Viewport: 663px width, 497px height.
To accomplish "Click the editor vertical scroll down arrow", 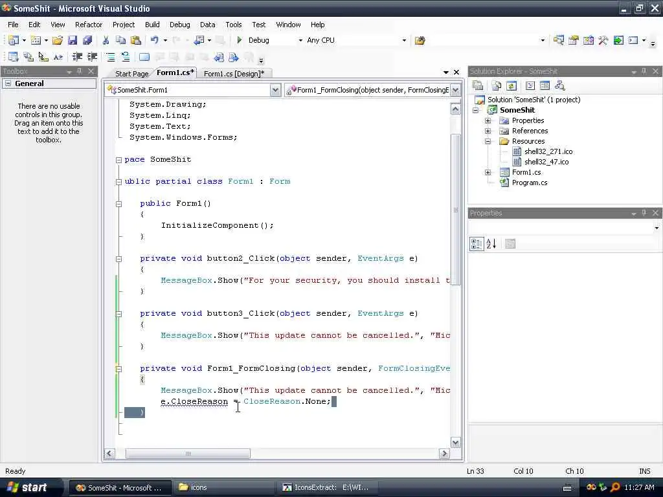I will pyautogui.click(x=455, y=443).
